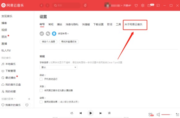Select the 帐号 settings tab
Screen dimensions: 180x118
[x=42, y=24]
